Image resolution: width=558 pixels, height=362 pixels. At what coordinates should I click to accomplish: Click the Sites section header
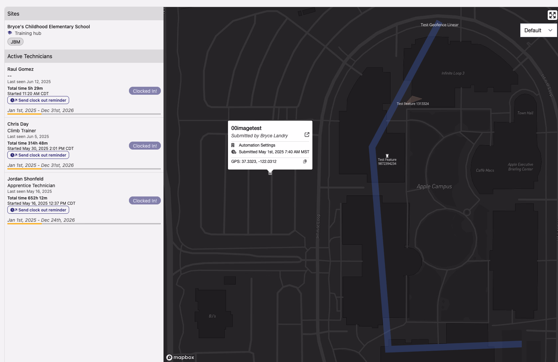84,14
